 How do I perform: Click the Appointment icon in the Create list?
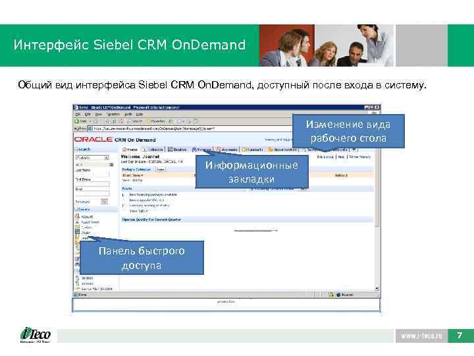coord(77,222)
